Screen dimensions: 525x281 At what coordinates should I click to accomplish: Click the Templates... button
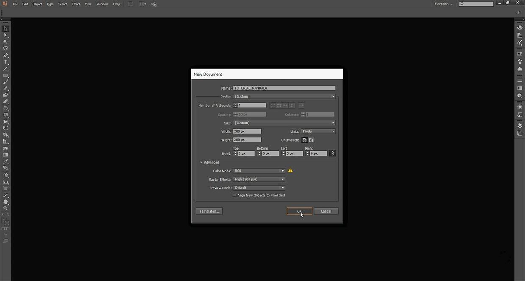[209, 211]
